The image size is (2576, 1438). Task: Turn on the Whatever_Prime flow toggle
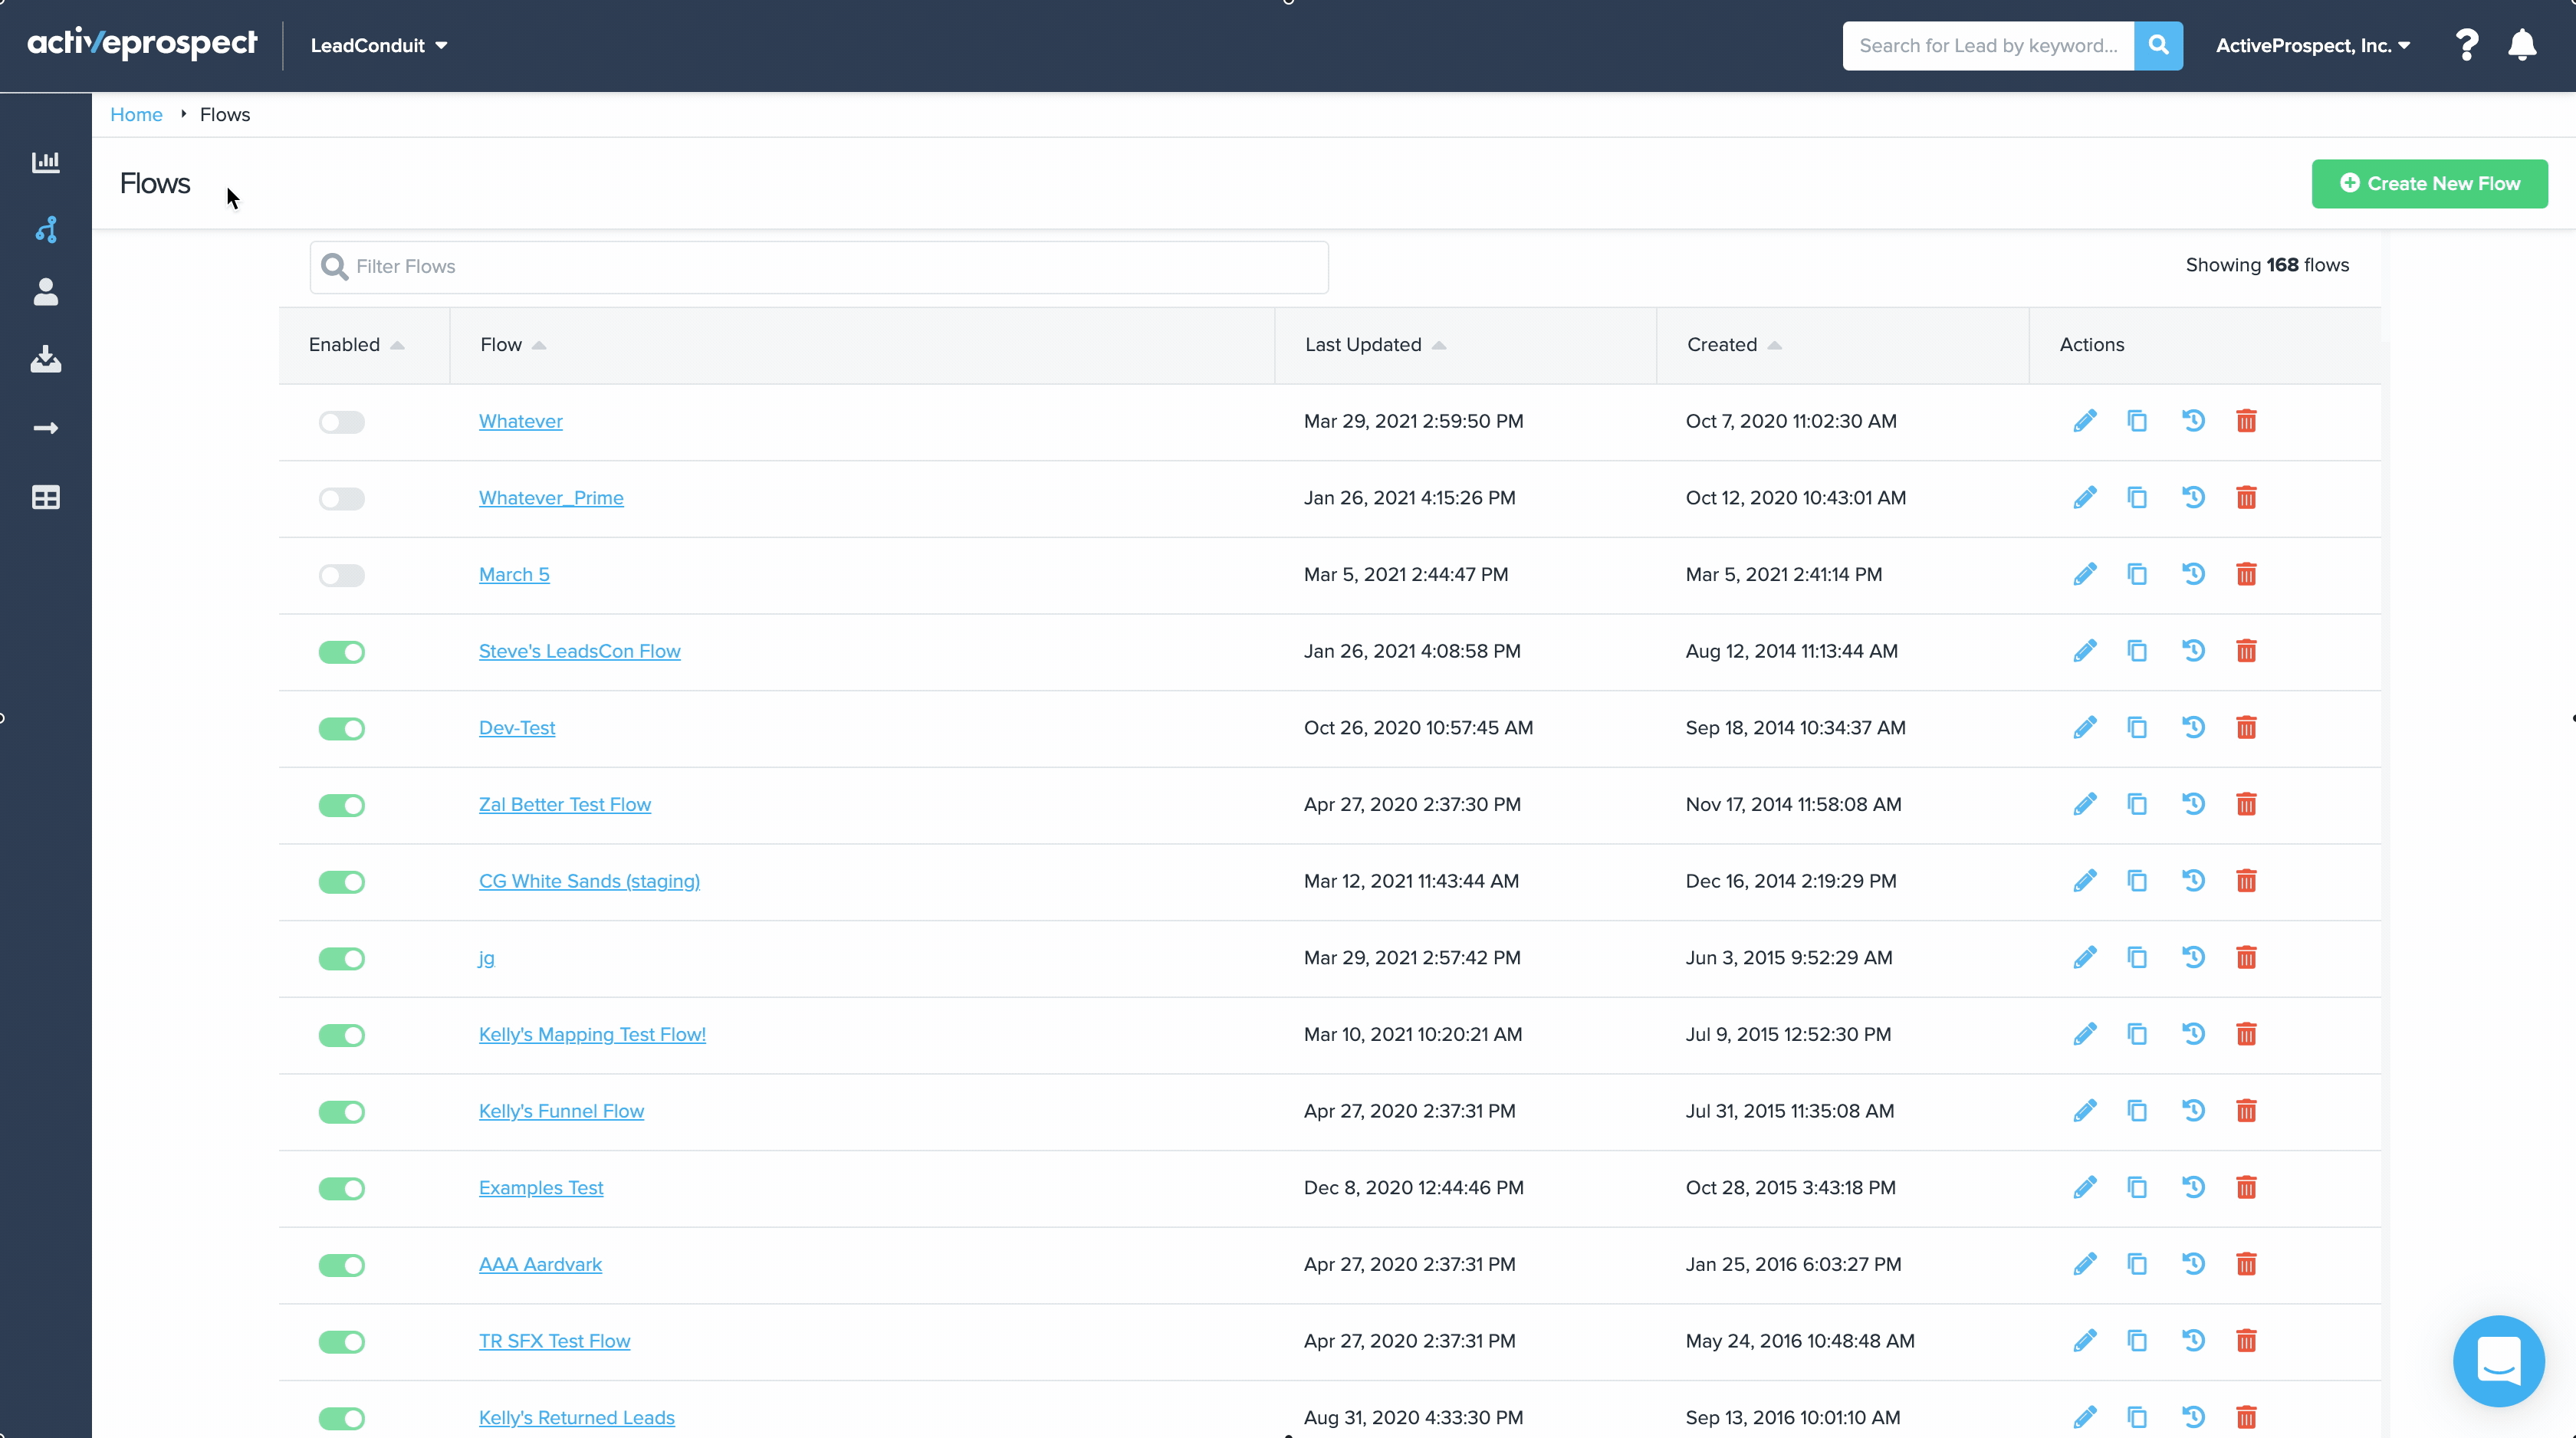(x=341, y=498)
